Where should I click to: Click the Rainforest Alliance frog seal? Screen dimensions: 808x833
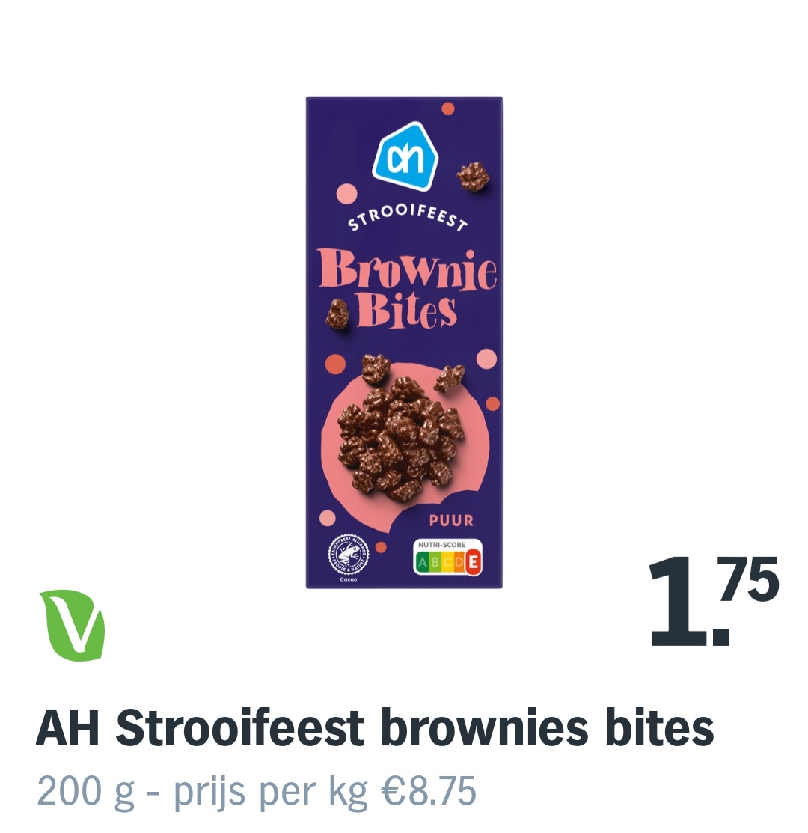click(x=348, y=554)
